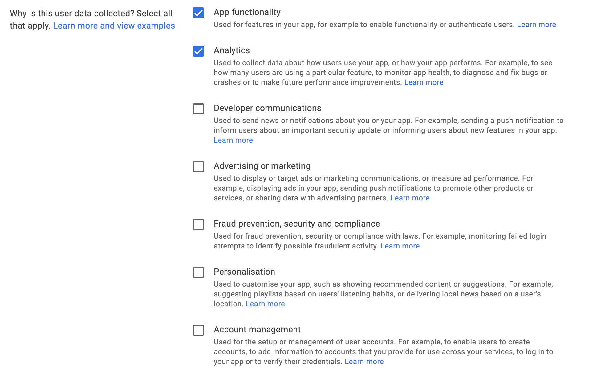Click the 'Developer communications' label text
This screenshot has height=385, width=597.
[267, 108]
